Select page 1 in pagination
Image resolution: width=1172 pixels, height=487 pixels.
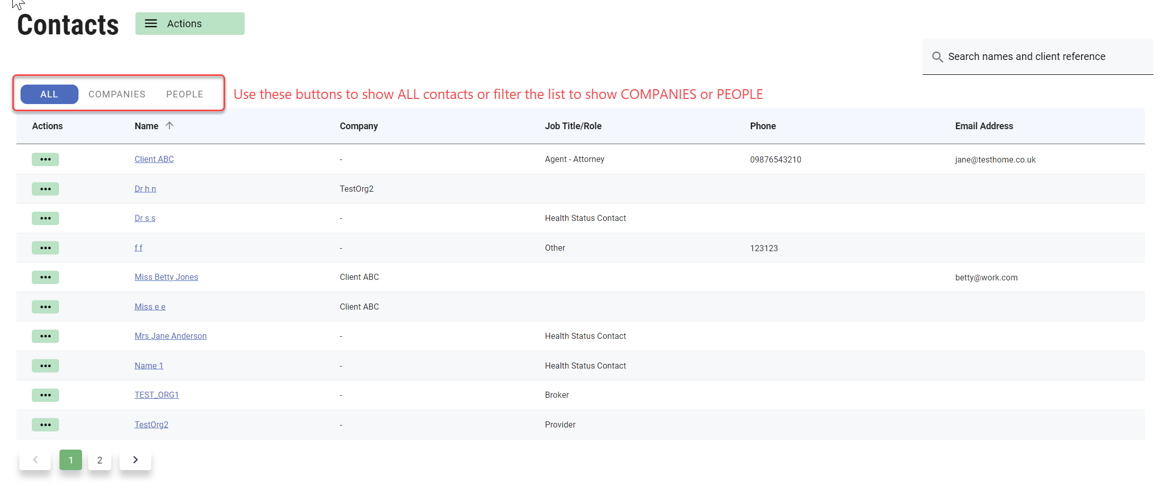[x=71, y=460]
